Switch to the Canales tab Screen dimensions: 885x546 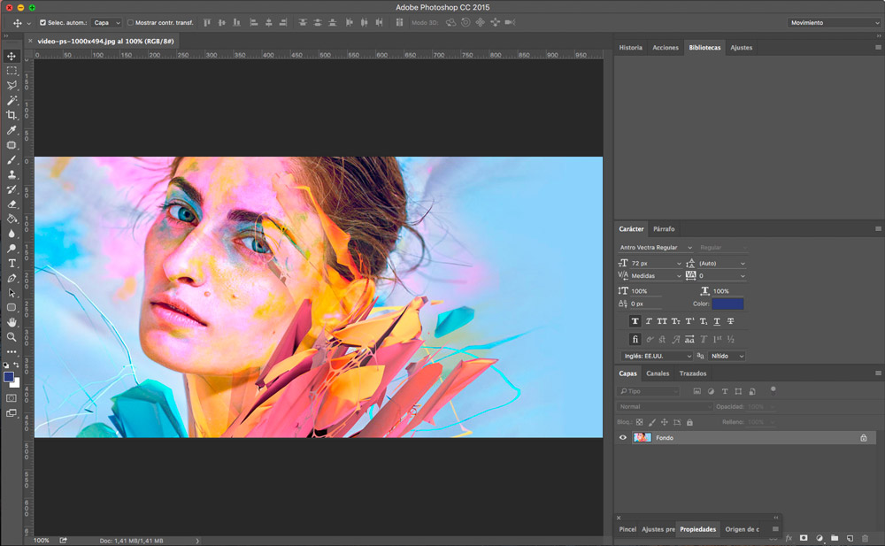click(x=658, y=373)
